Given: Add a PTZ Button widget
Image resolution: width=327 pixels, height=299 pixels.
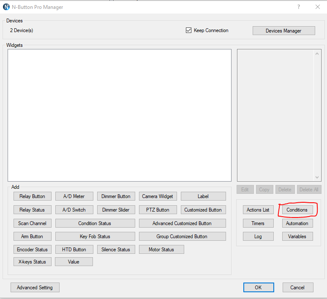Looking at the screenshot, I should (x=158, y=210).
